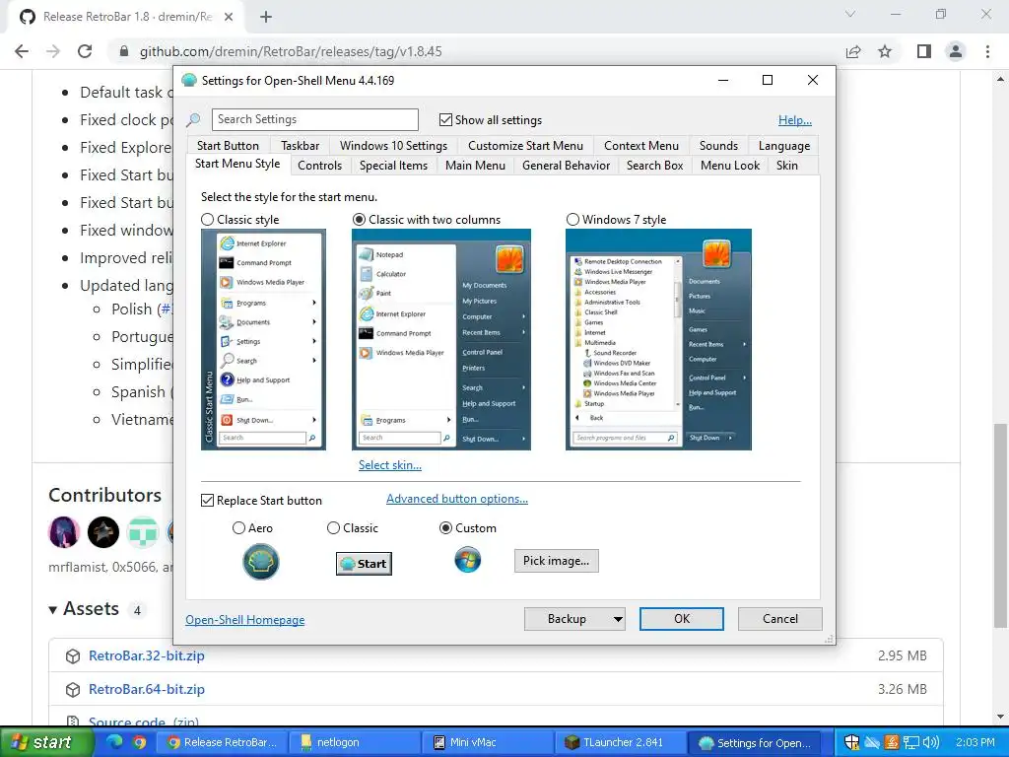This screenshot has width=1009, height=757.
Task: Click the package icon beside RetroBar.32-bit.zip
Action: click(73, 655)
